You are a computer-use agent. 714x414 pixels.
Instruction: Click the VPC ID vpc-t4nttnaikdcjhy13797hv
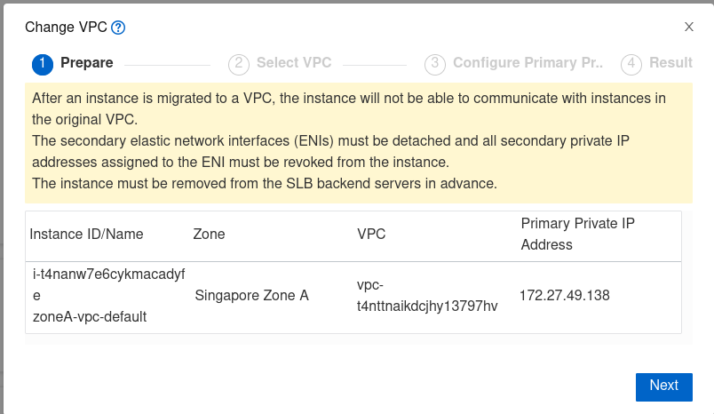click(x=426, y=295)
